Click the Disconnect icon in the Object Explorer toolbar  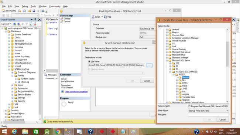coord(19,24)
